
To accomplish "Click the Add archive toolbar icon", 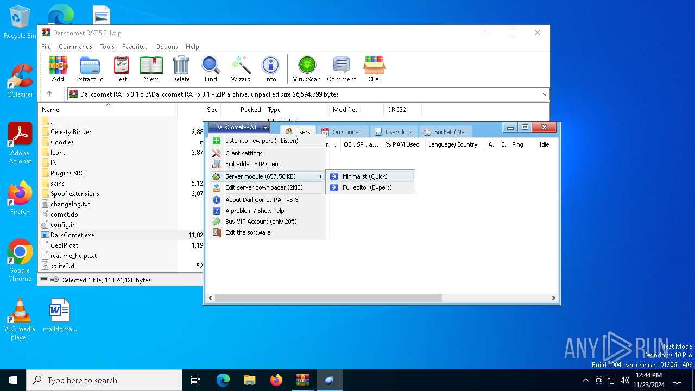I will (x=58, y=69).
